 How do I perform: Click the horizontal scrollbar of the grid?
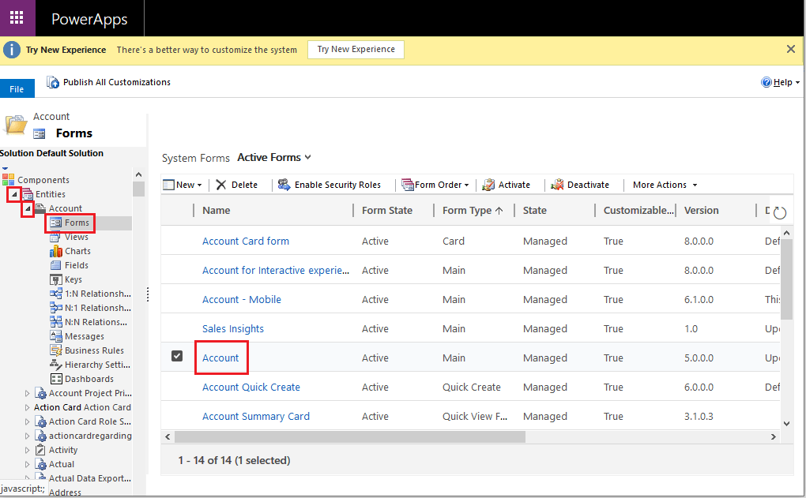pos(349,437)
